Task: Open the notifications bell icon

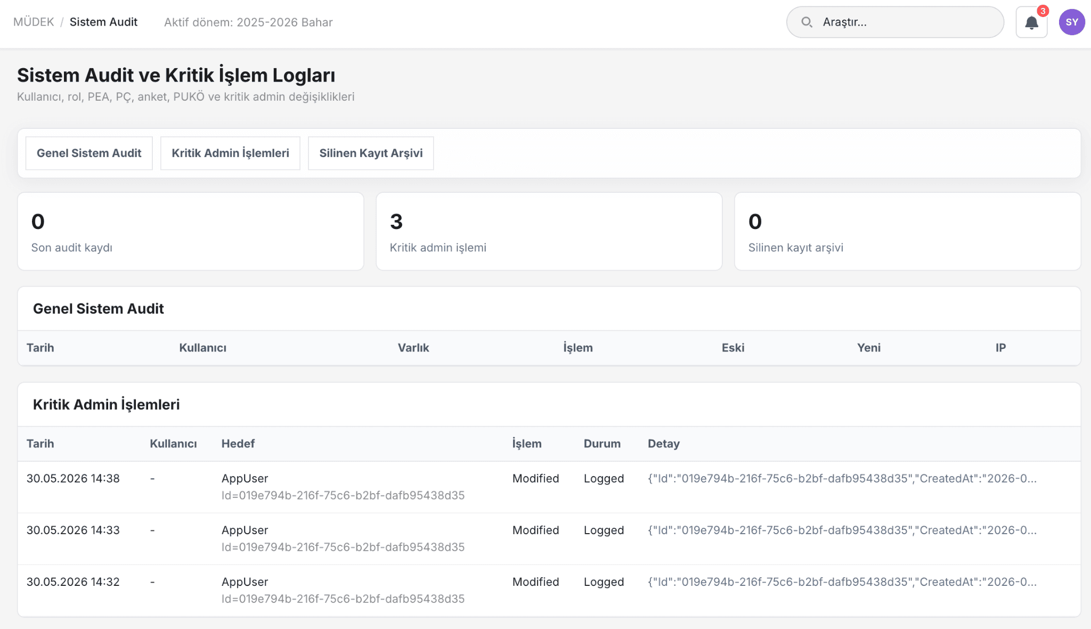Action: [x=1031, y=22]
